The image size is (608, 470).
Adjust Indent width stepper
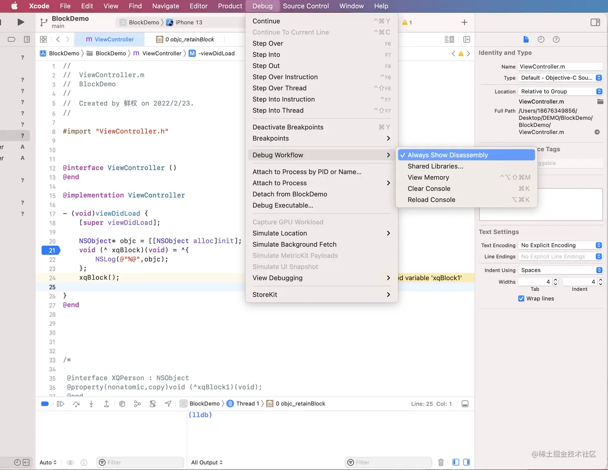point(600,282)
